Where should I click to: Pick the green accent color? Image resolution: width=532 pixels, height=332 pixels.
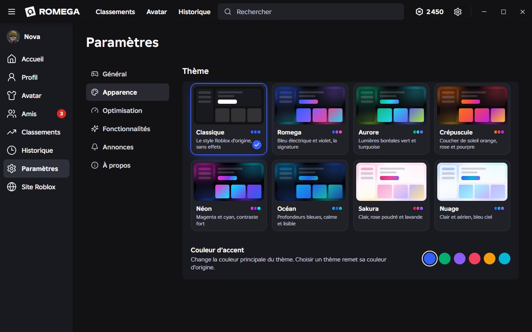[445, 259]
